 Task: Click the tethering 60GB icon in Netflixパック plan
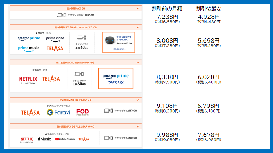[79, 74]
